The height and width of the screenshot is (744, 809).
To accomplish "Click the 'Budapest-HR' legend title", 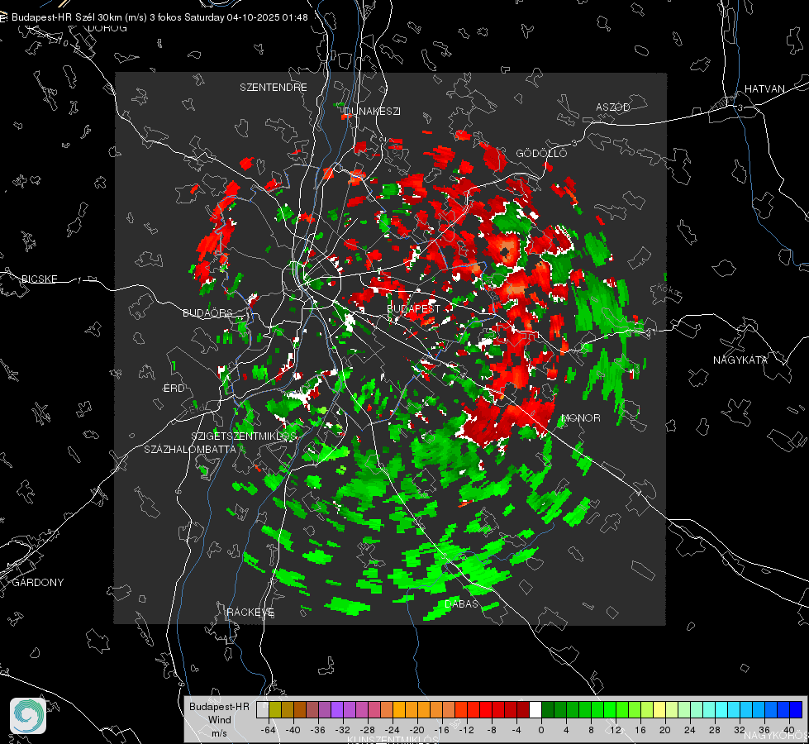I will point(219,707).
